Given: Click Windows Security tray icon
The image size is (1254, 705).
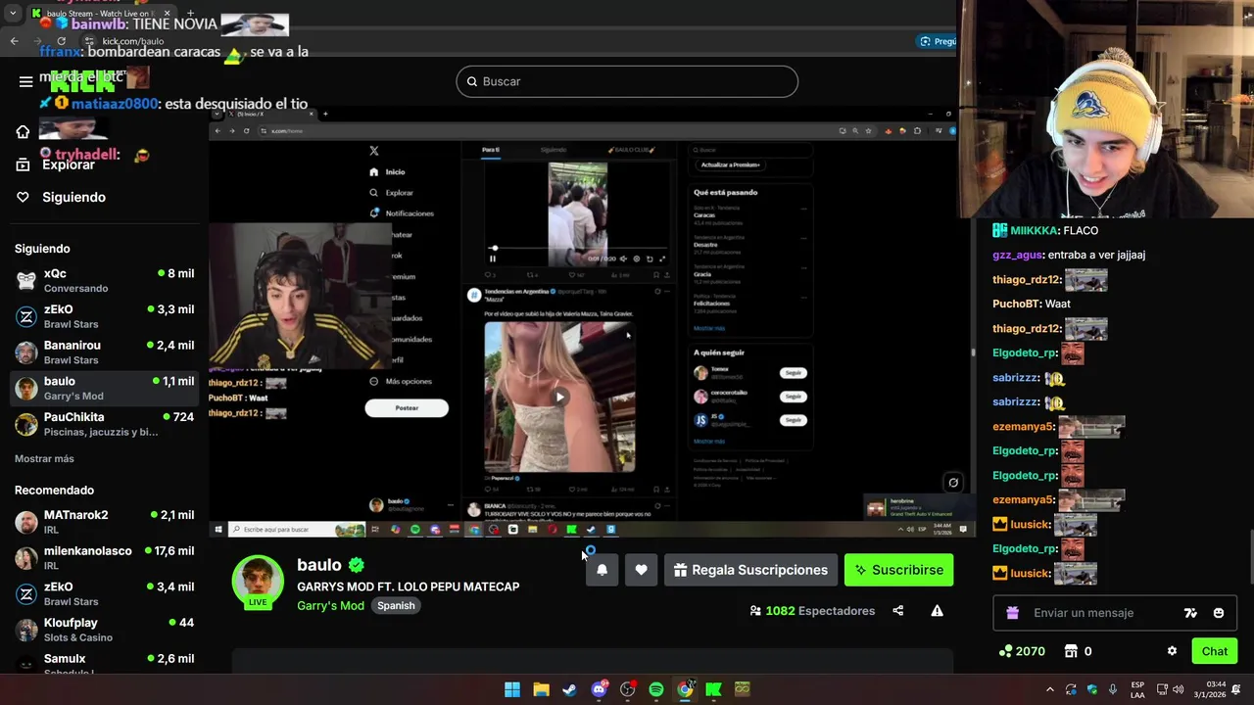Looking at the screenshot, I should [1092, 689].
